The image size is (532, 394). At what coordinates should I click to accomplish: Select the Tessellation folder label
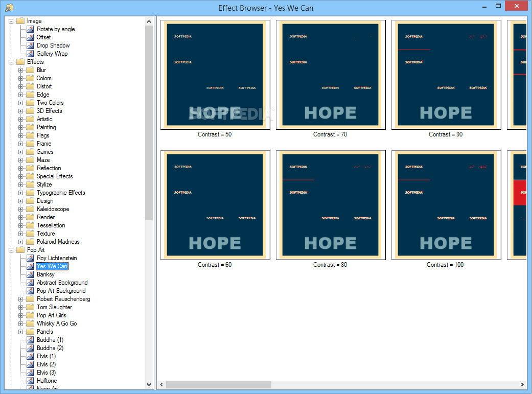[51, 225]
